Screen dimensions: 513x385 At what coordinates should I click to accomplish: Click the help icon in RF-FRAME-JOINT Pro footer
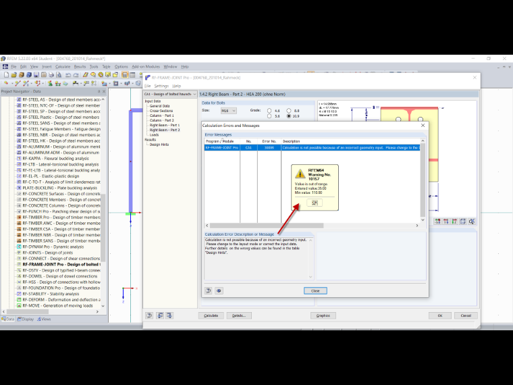click(149, 315)
